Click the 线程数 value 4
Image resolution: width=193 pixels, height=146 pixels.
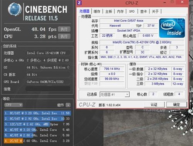[179, 94]
